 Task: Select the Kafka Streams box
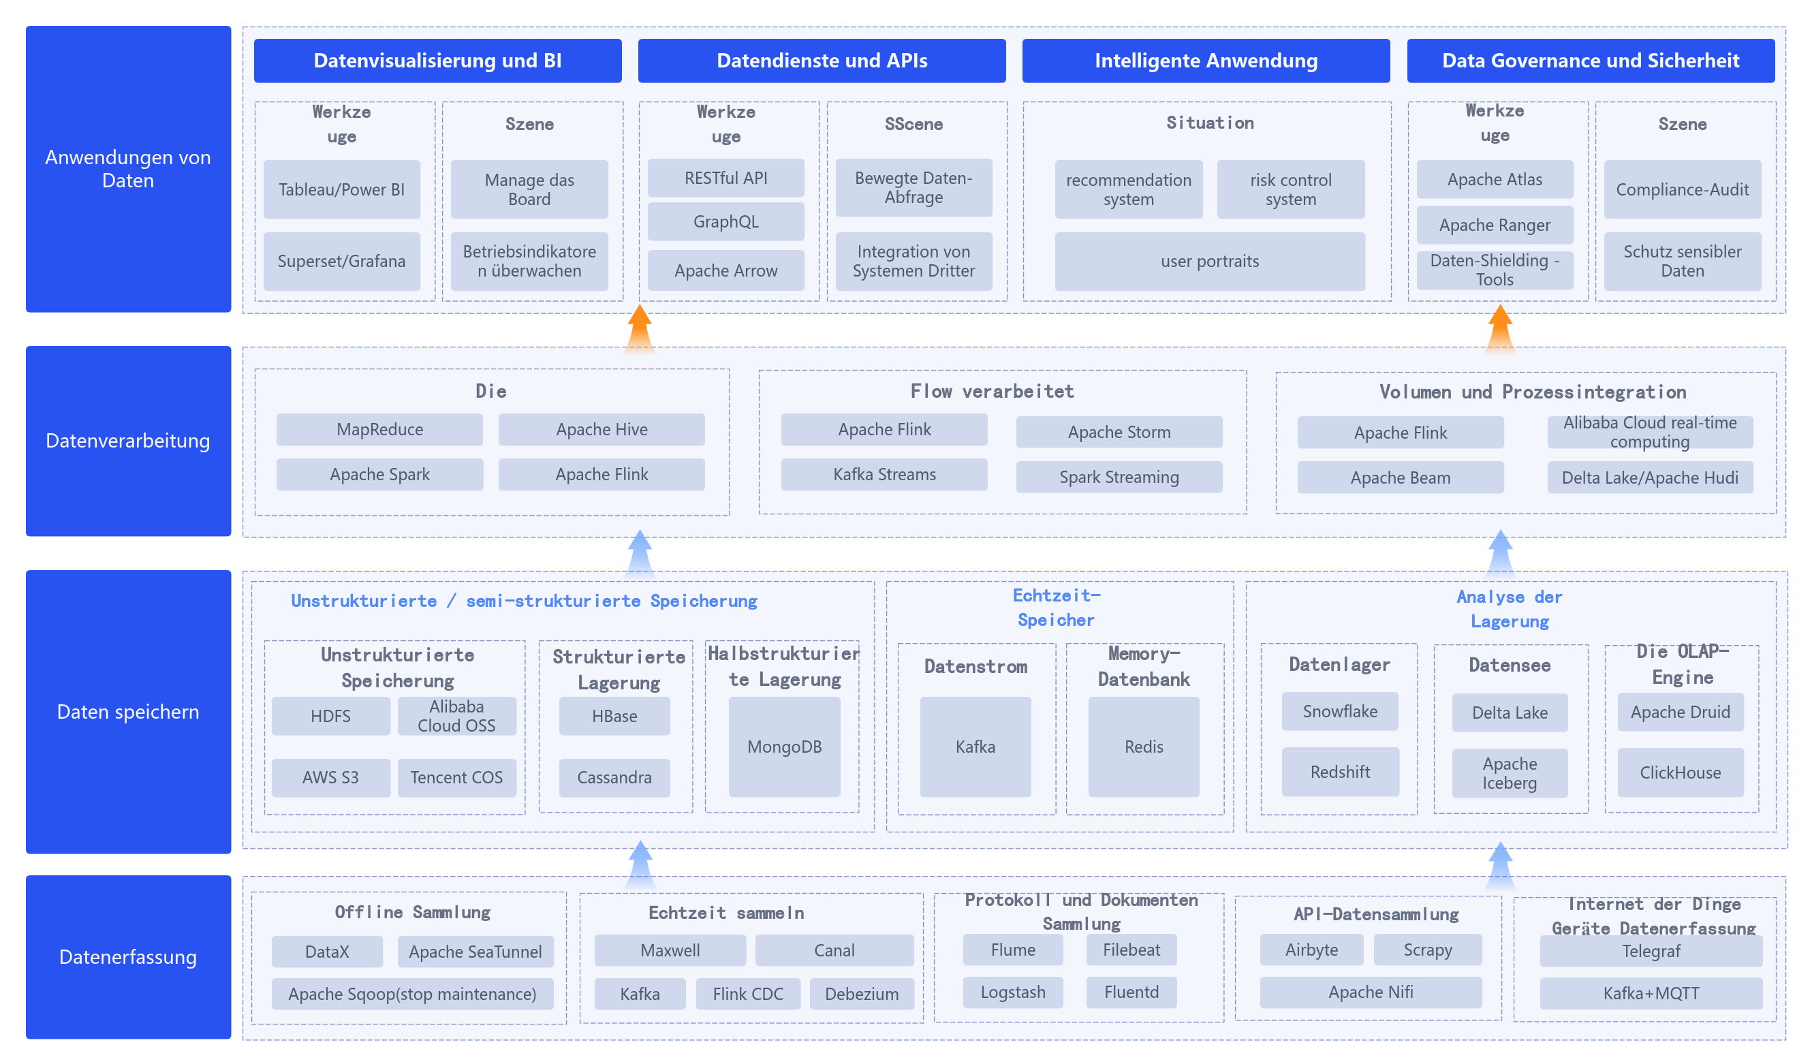[884, 475]
